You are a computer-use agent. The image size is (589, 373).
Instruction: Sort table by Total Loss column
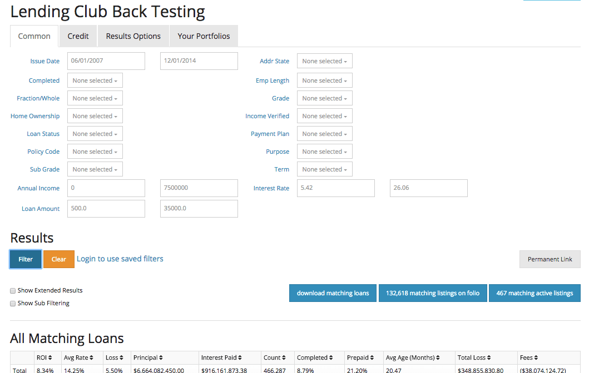click(x=474, y=358)
